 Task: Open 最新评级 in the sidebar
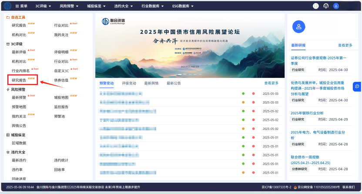[x=19, y=52]
